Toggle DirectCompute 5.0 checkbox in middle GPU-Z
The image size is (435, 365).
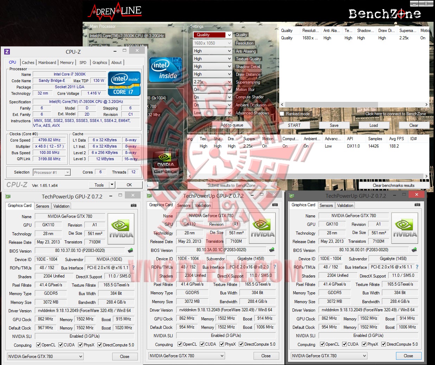241,344
